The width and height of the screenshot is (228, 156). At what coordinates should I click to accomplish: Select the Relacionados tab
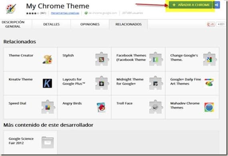(x=128, y=24)
